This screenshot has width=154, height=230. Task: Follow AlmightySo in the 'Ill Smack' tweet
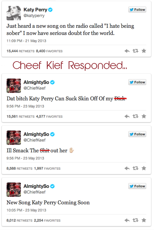[x=137, y=134]
